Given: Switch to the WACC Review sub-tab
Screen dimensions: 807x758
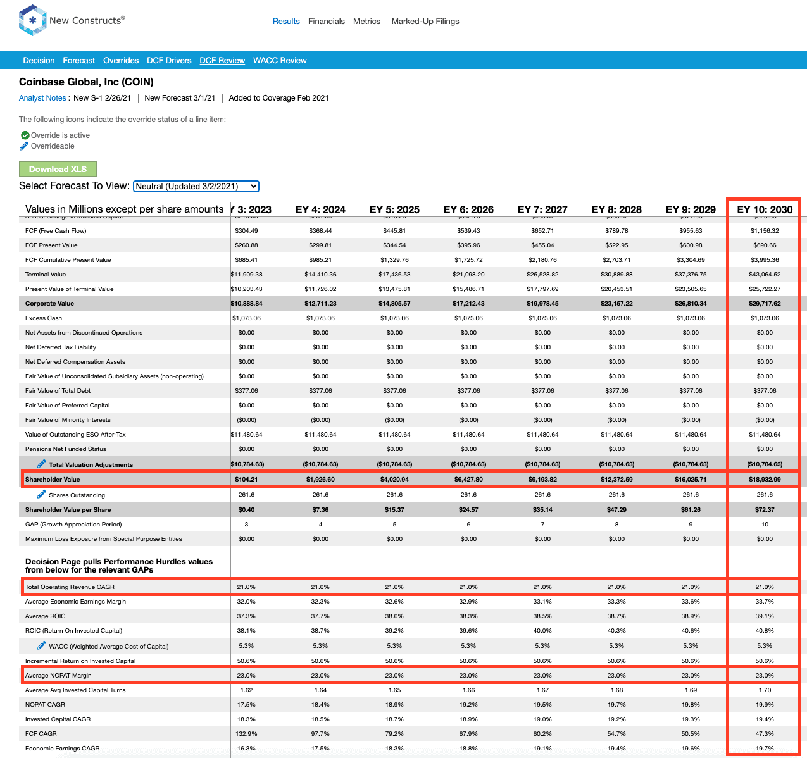Looking at the screenshot, I should (280, 61).
